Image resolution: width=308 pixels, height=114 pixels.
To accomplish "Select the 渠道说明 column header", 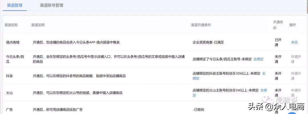I will pyautogui.click(x=38, y=25).
